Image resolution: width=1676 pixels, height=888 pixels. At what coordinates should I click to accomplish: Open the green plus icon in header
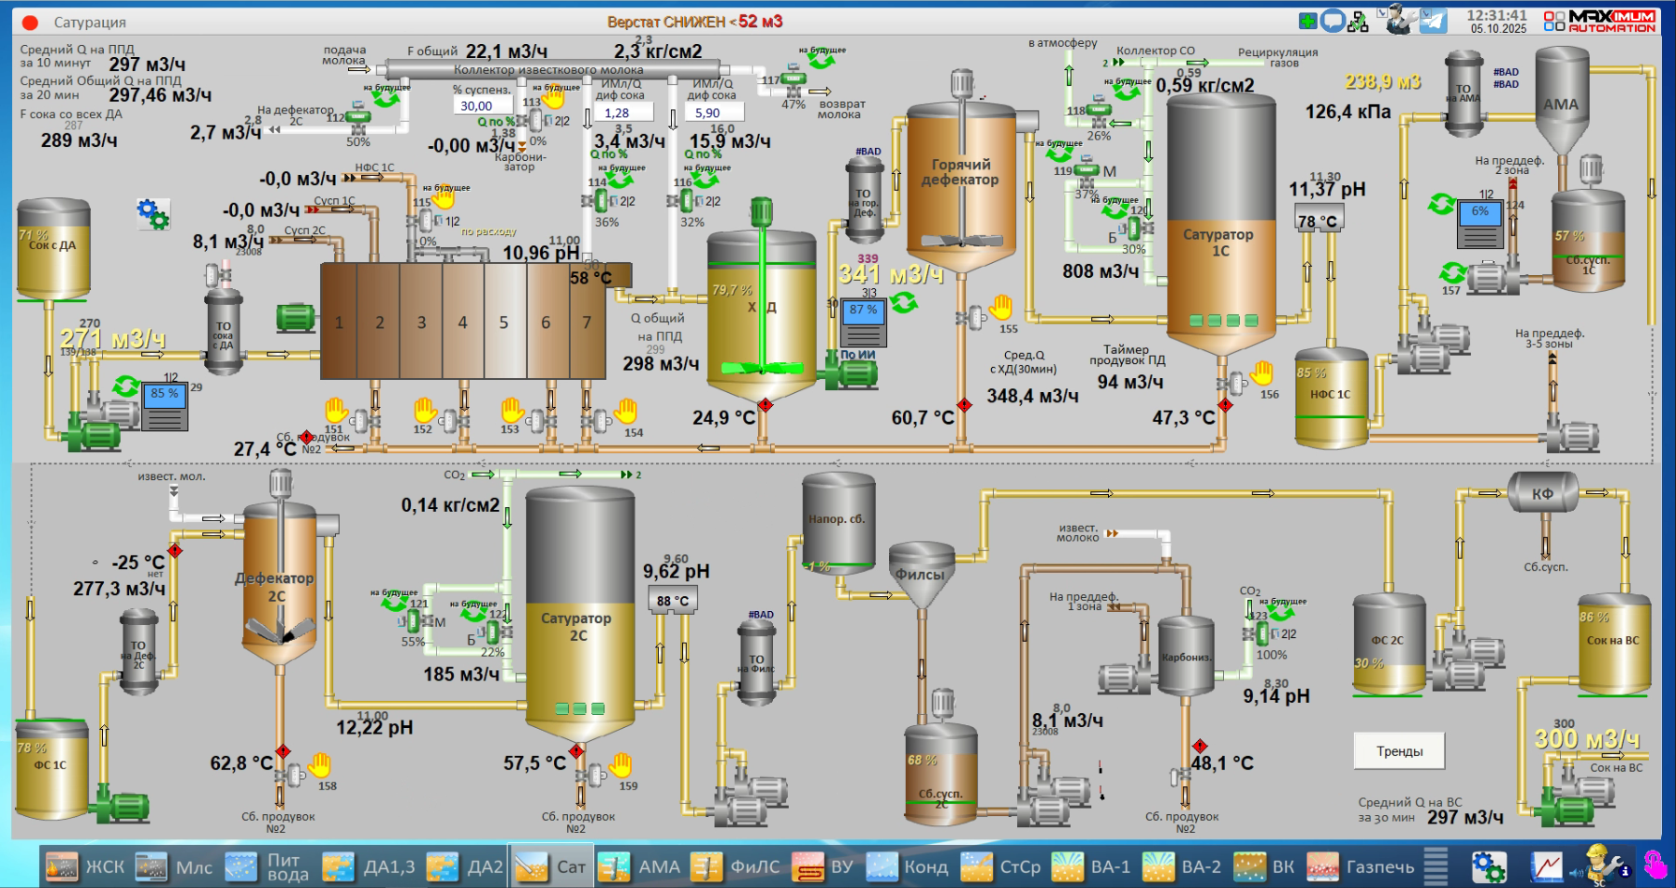pyautogui.click(x=1308, y=21)
